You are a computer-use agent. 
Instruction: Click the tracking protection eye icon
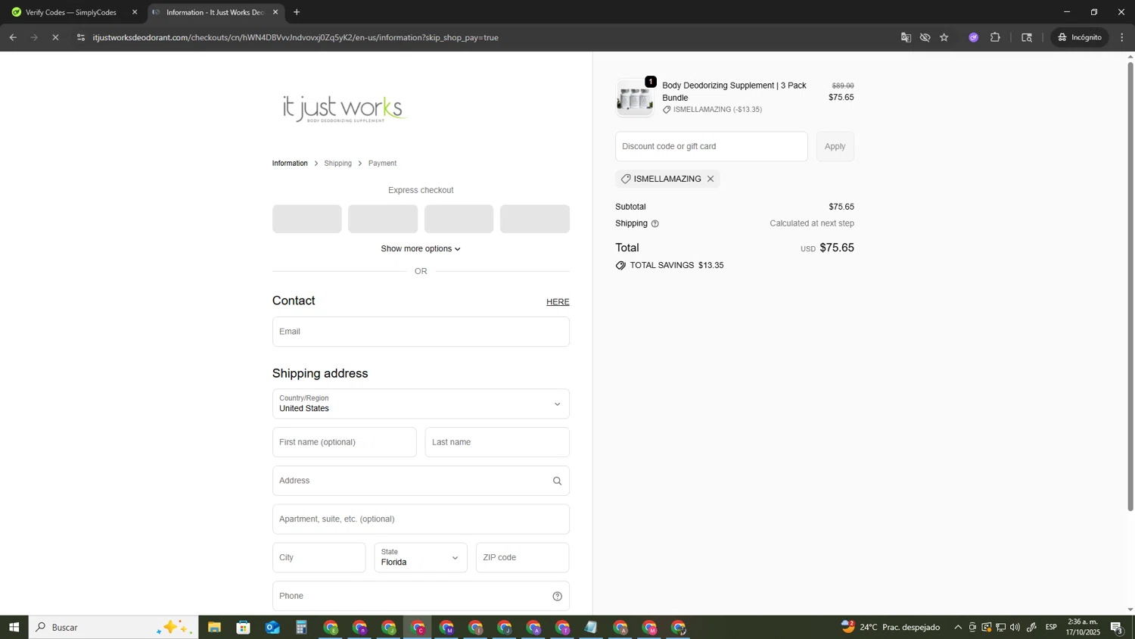[x=925, y=37]
